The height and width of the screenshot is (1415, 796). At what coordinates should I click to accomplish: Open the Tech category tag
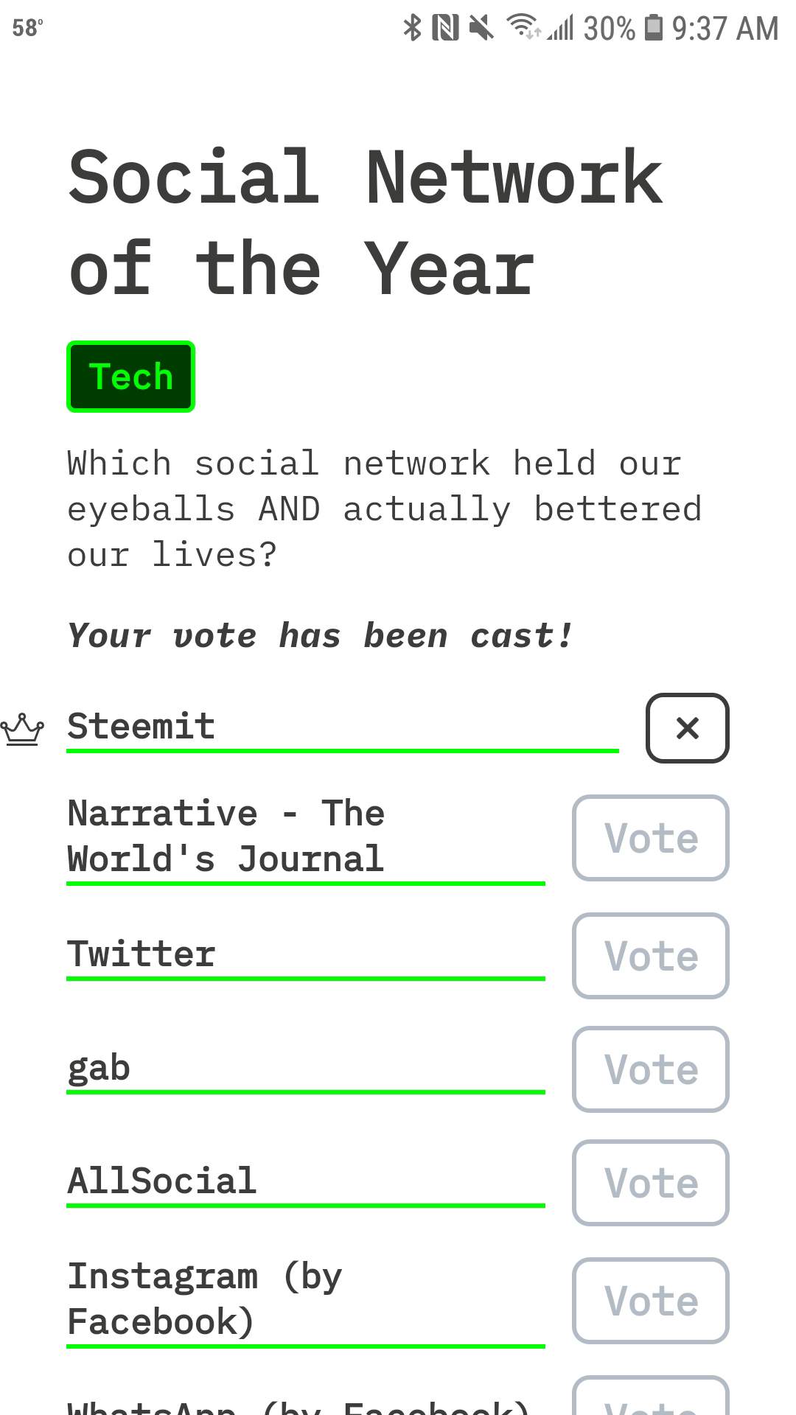pos(130,377)
